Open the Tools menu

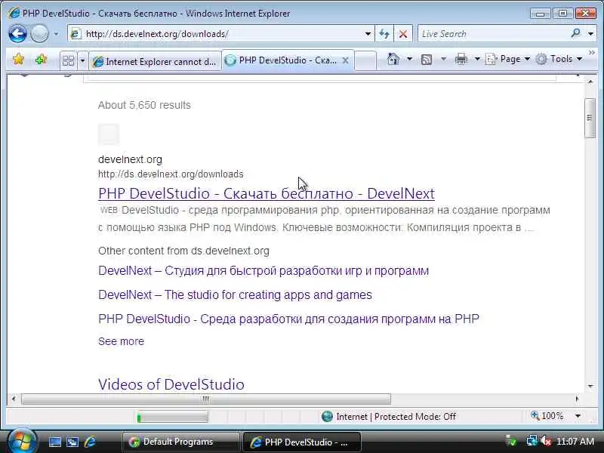559,59
